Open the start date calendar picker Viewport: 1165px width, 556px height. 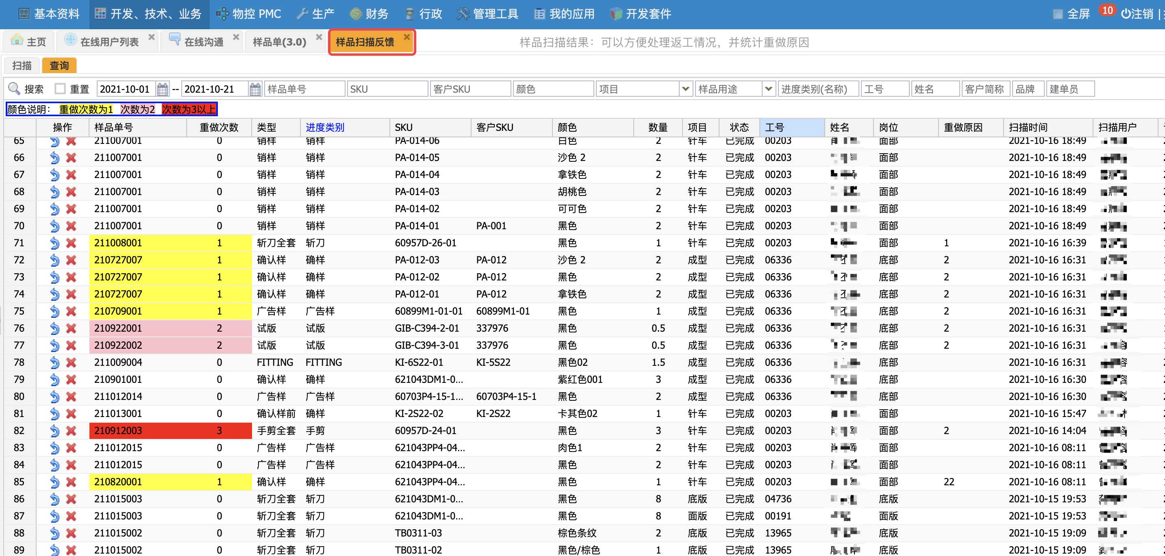[x=163, y=89]
